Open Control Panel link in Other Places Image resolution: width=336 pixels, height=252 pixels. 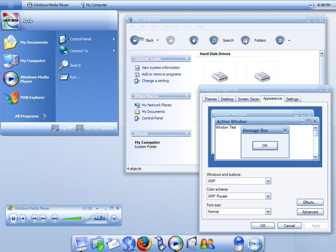pos(152,118)
